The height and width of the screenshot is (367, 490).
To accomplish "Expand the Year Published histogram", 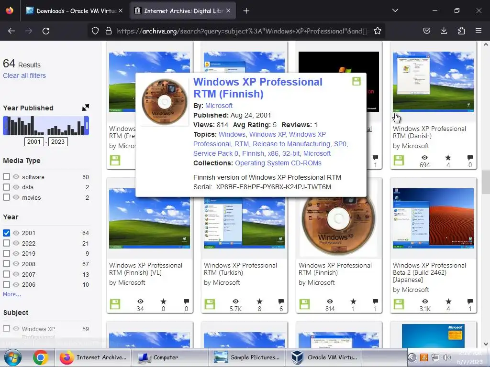I will point(85,108).
